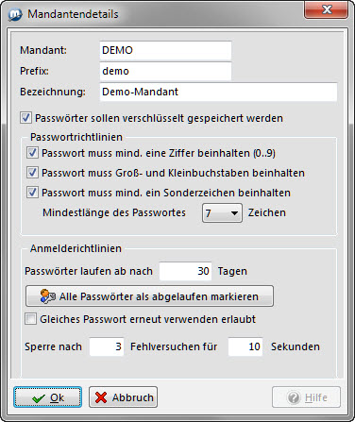The width and height of the screenshot is (355, 422).
Task: Click the Fehlversuchen count field showing 3
Action: coord(107,346)
